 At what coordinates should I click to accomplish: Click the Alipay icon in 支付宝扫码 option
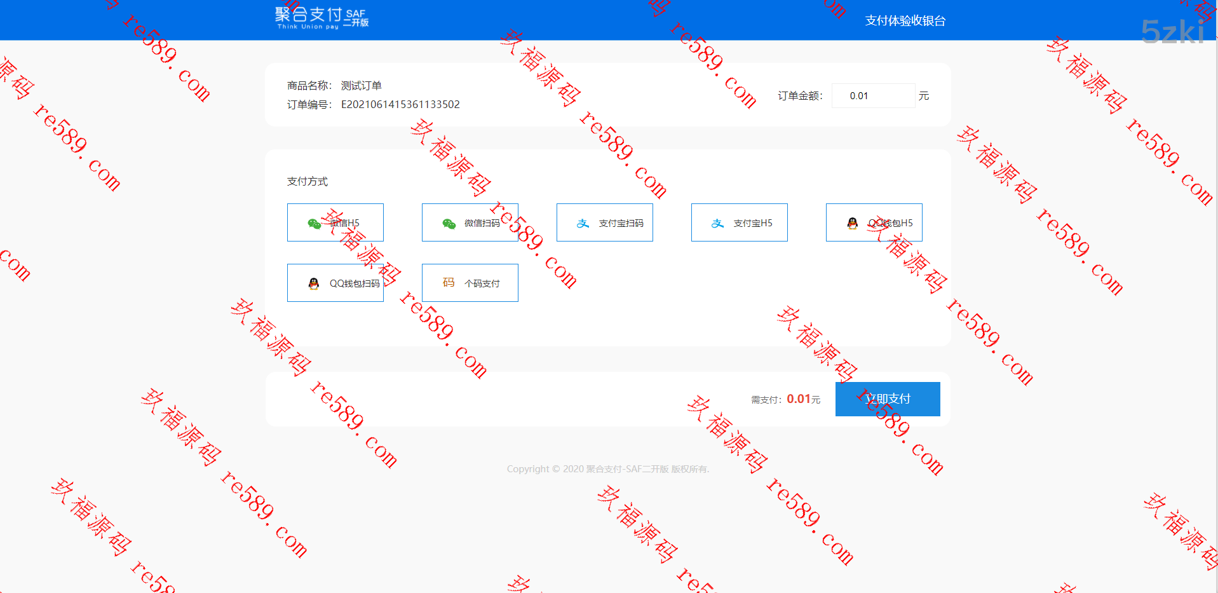click(583, 224)
